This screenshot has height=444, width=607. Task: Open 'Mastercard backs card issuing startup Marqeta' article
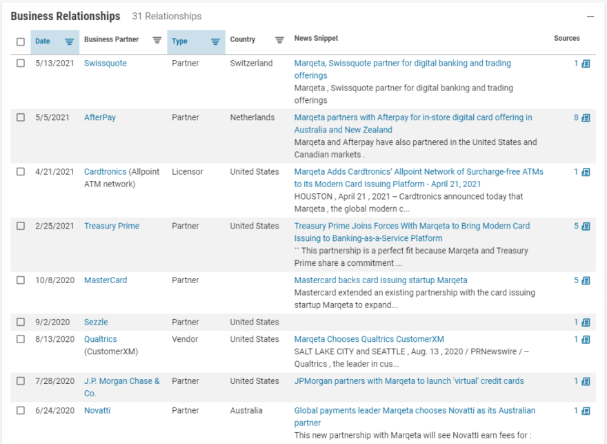(381, 280)
